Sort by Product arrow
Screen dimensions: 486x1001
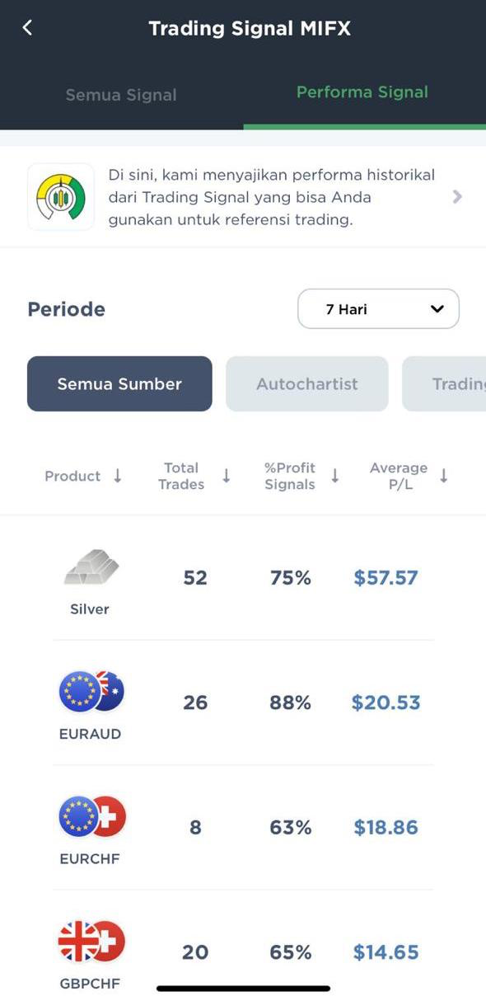(x=118, y=476)
